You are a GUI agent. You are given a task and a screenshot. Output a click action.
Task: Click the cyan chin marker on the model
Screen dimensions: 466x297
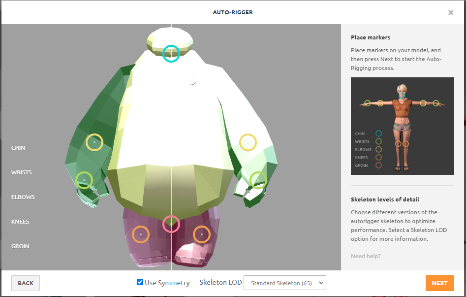171,54
